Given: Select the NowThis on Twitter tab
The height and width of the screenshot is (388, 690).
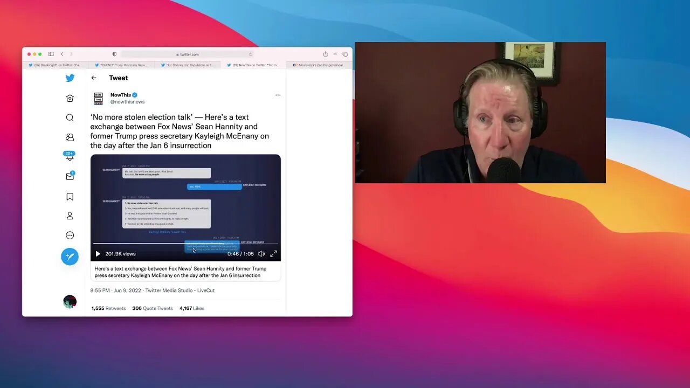Looking at the screenshot, I should 253,65.
